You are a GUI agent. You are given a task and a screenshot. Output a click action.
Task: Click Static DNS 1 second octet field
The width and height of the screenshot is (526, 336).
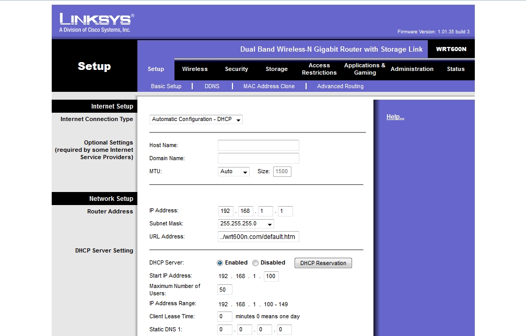(x=244, y=330)
